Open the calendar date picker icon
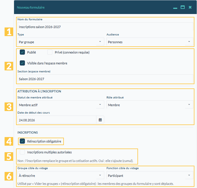Image resolution: width=197 pixels, height=188 pixels. pos(100,120)
